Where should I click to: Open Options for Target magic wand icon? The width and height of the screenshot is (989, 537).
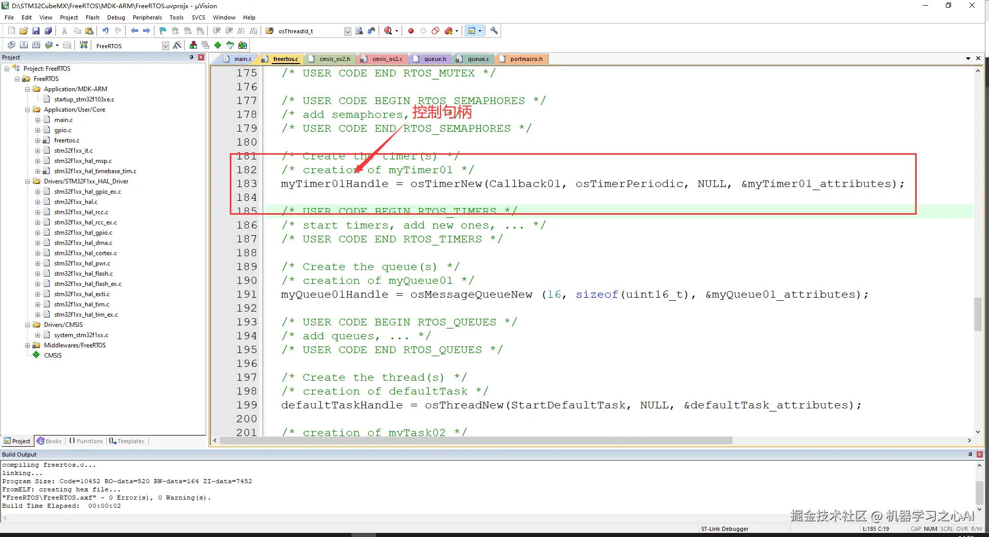pos(177,45)
